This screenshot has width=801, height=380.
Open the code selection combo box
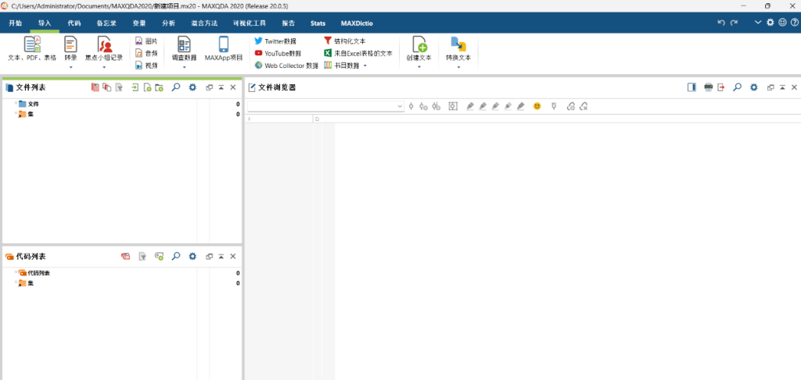pos(325,106)
